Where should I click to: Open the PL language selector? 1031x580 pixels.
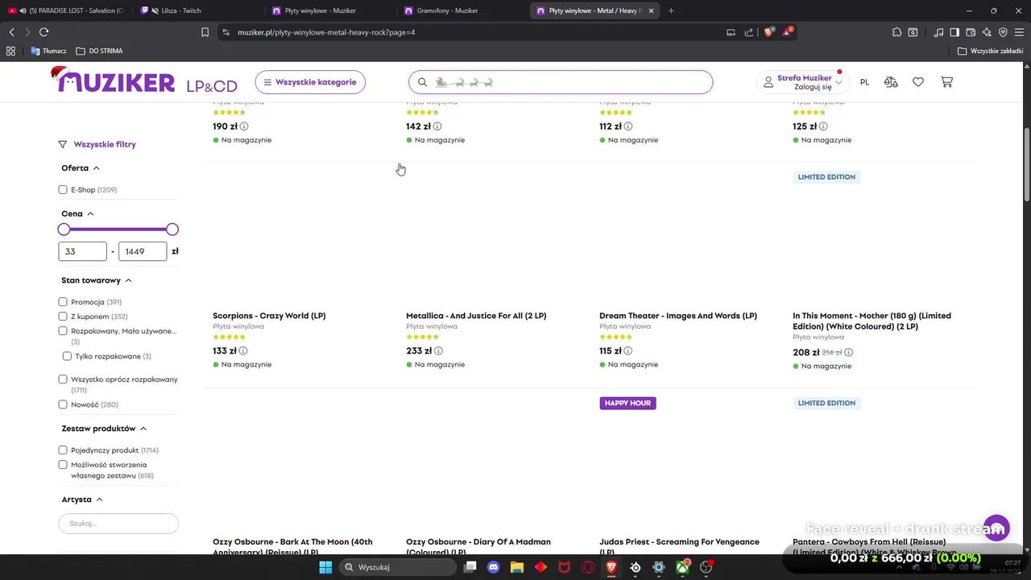coord(864,82)
